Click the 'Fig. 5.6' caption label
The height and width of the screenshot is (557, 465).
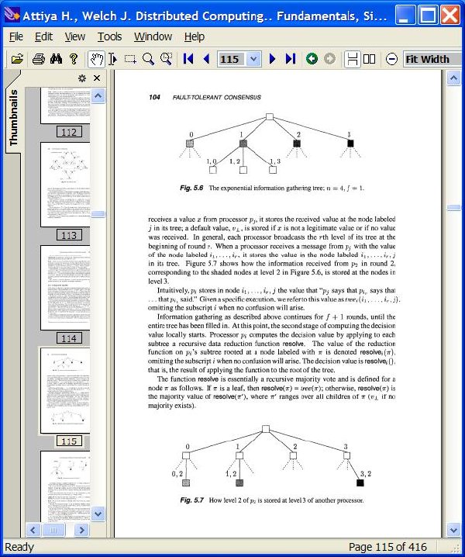(191, 188)
